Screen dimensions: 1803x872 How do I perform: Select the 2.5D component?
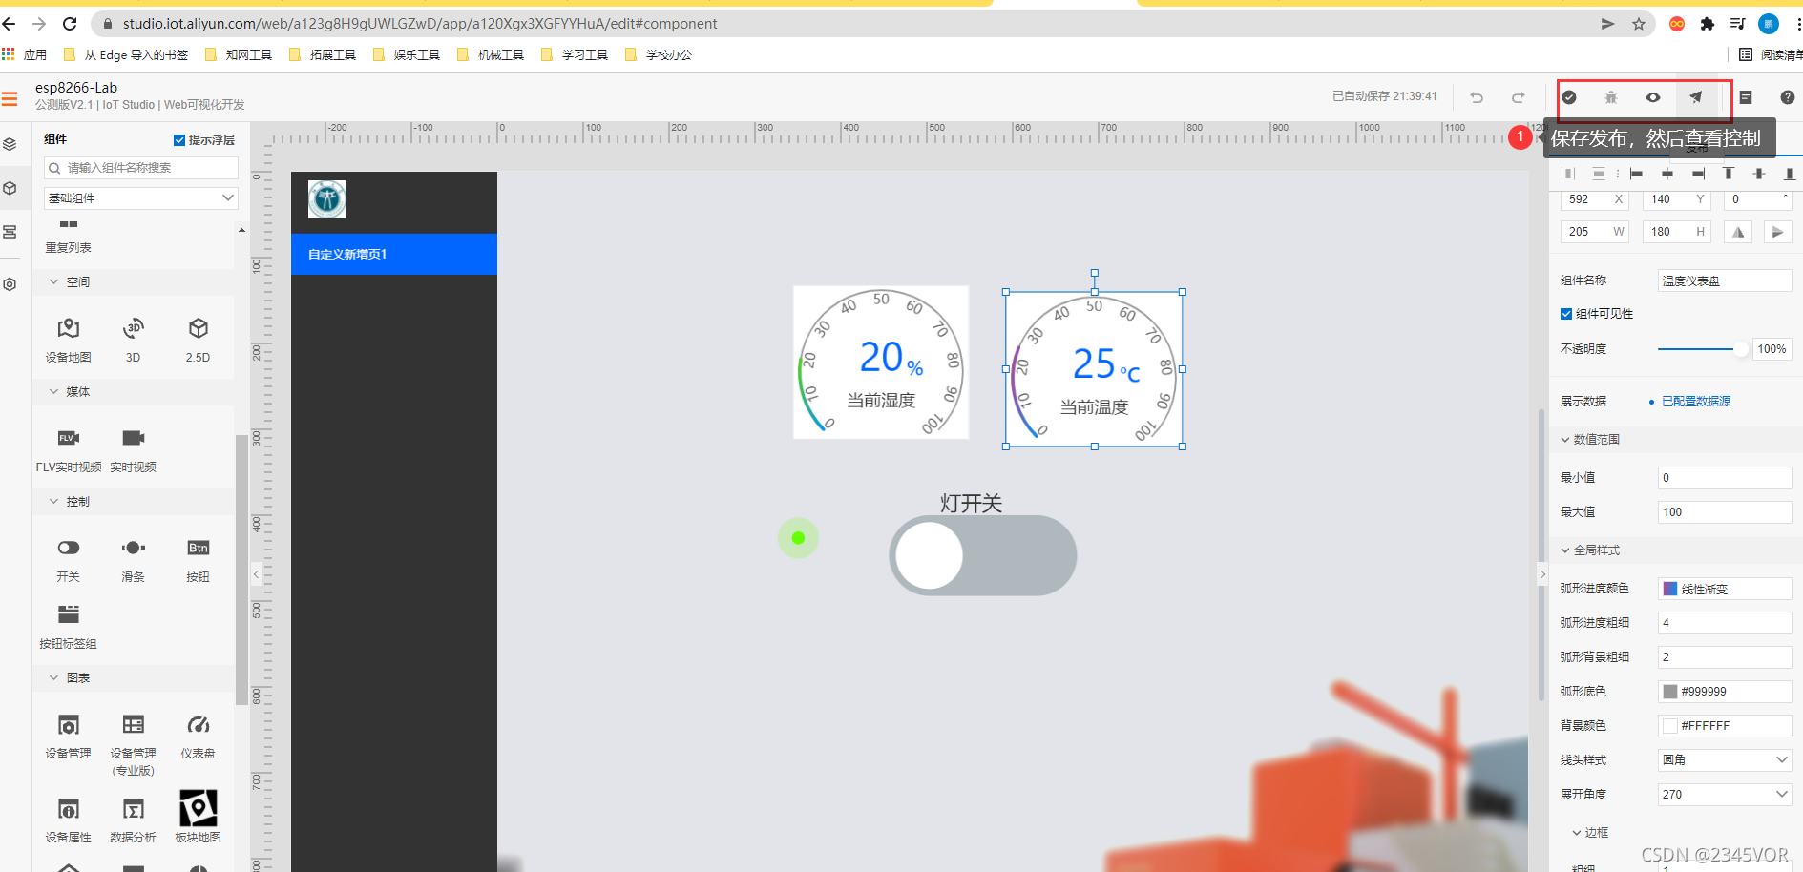[199, 340]
